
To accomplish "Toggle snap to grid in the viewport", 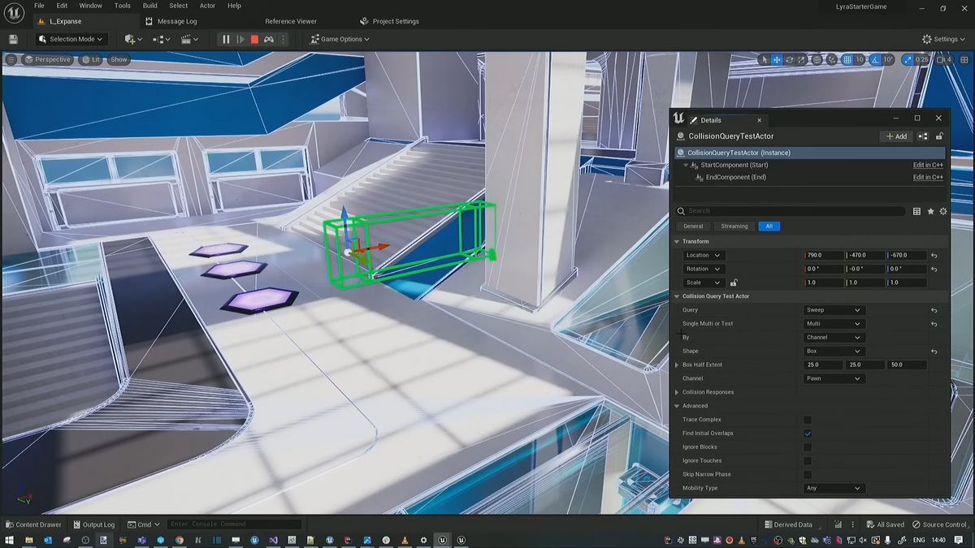I will (846, 59).
